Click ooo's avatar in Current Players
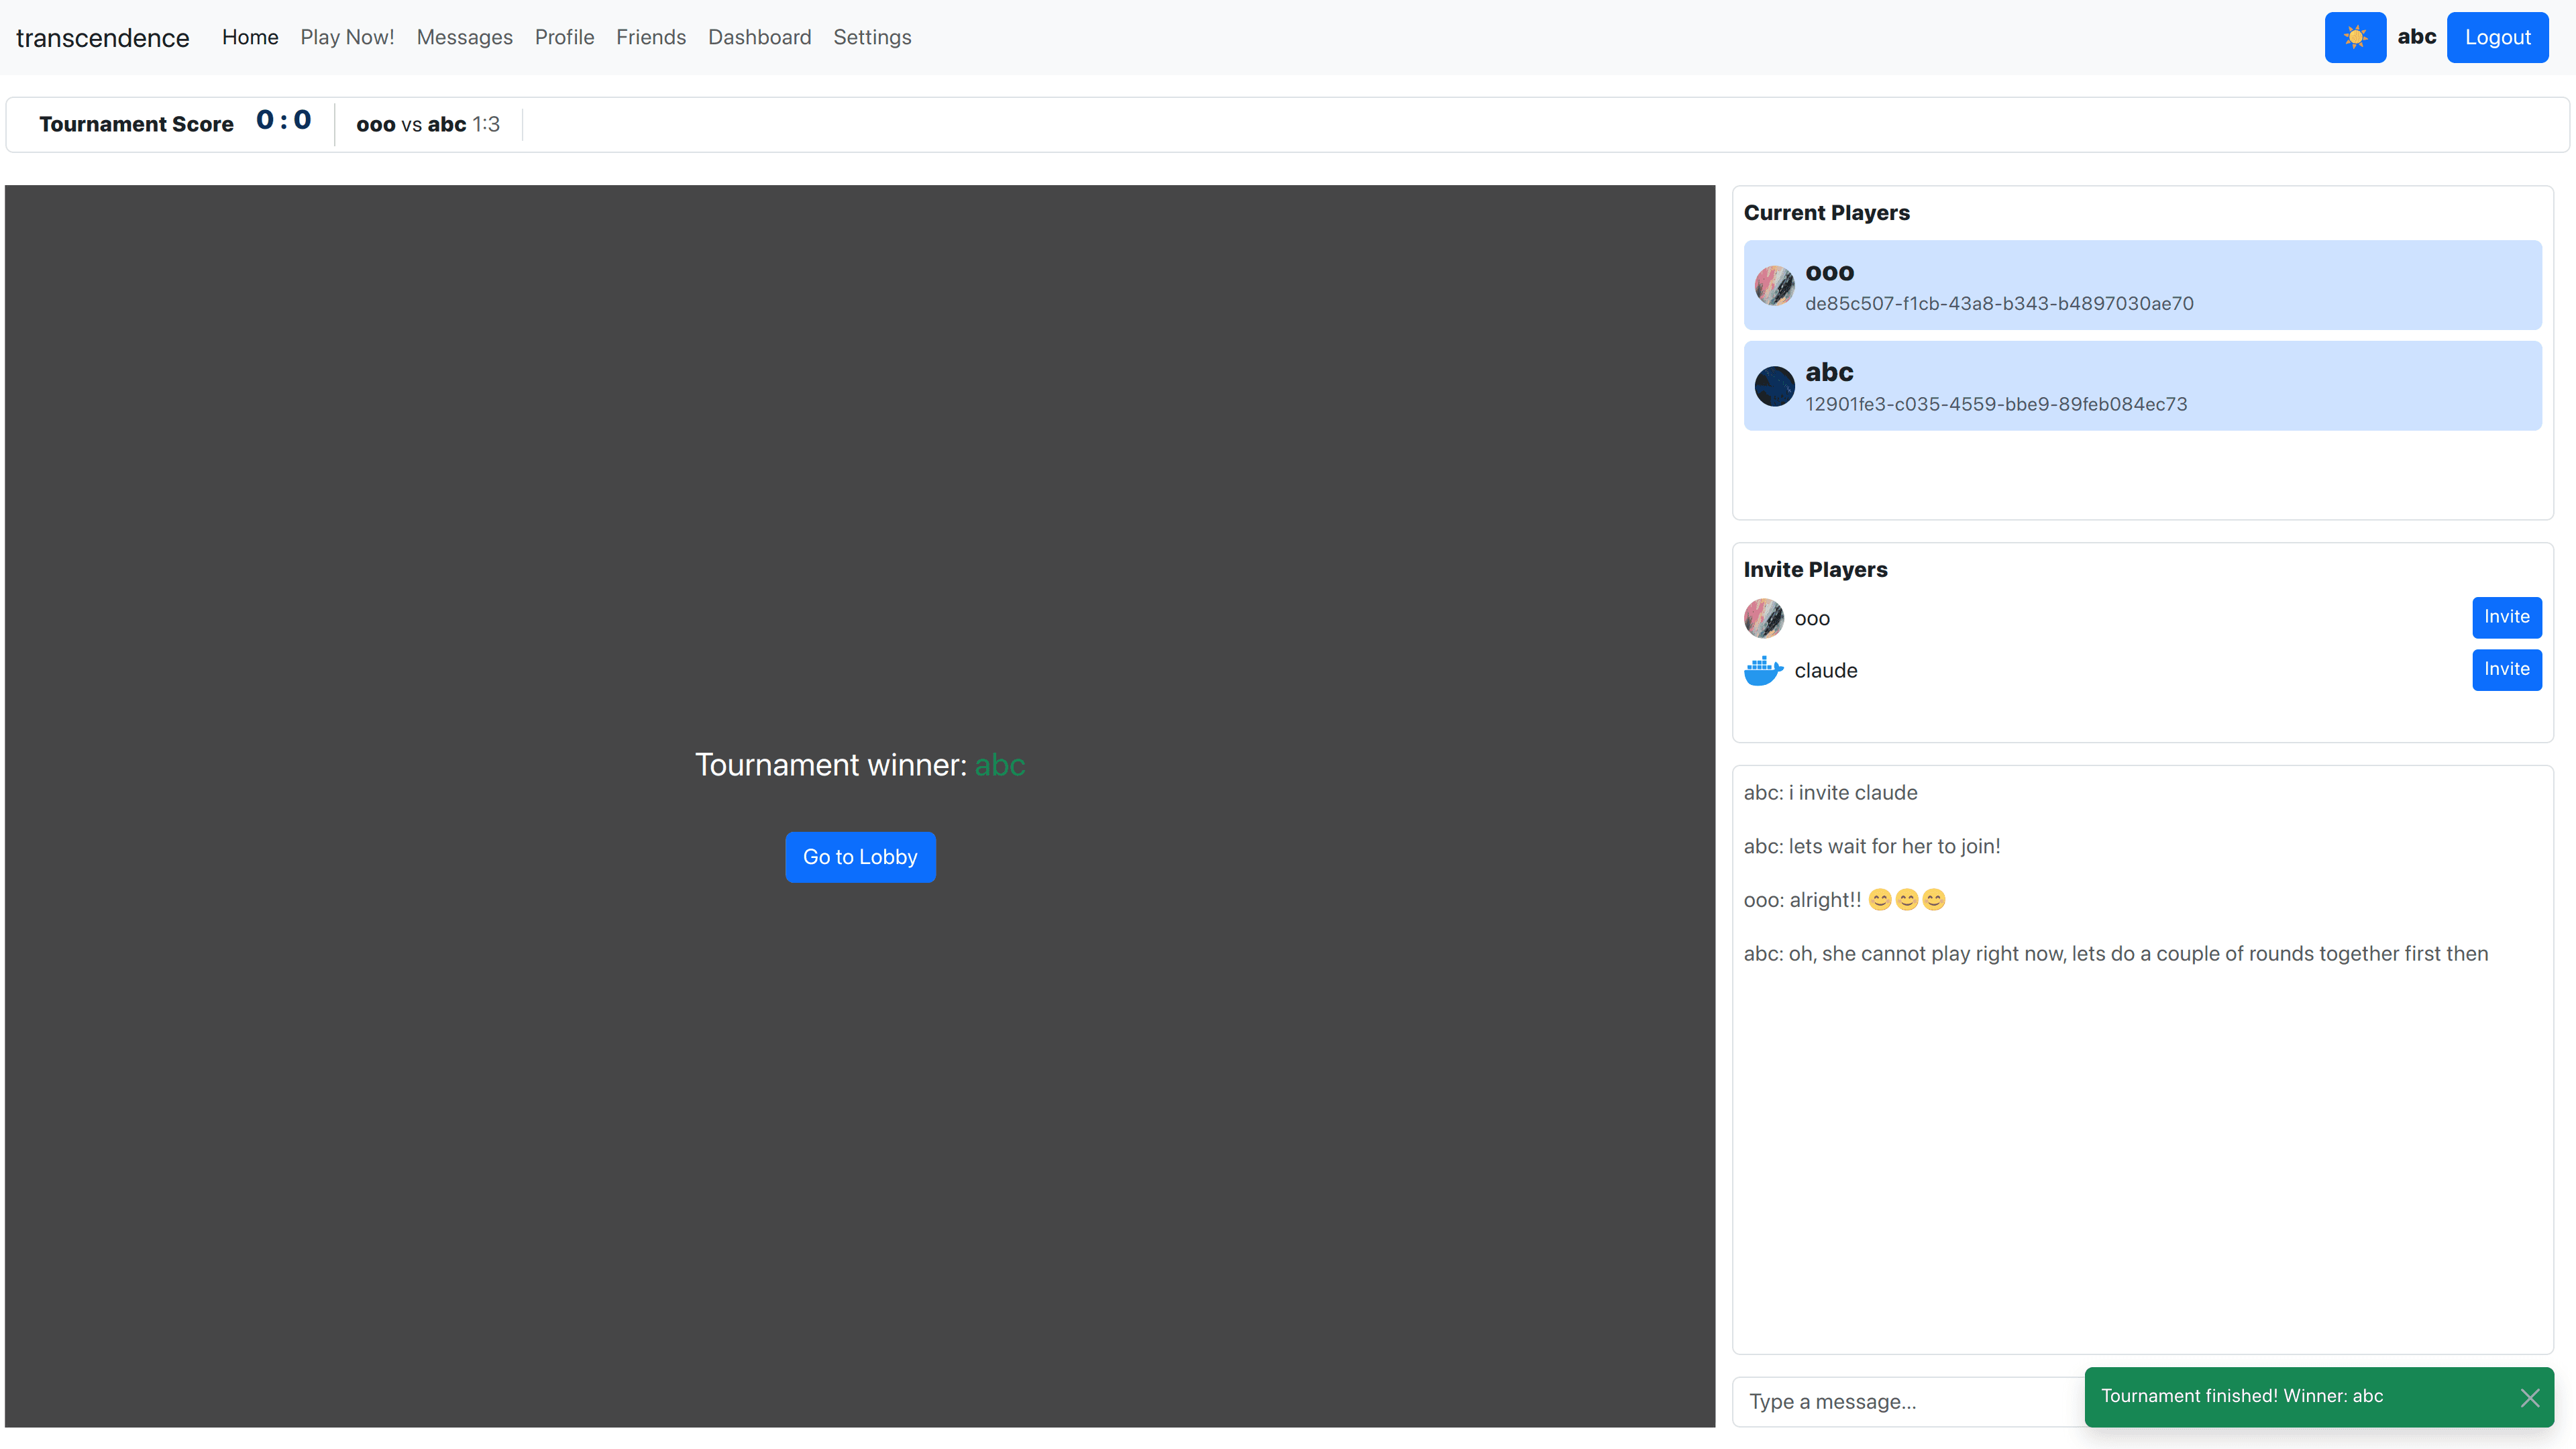2576x1449 pixels. coord(1774,286)
